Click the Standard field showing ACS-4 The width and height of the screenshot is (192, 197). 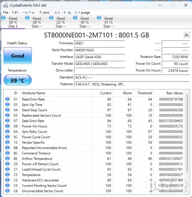(x=132, y=78)
